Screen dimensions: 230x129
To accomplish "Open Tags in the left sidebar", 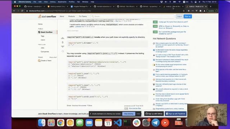I will (42, 36).
